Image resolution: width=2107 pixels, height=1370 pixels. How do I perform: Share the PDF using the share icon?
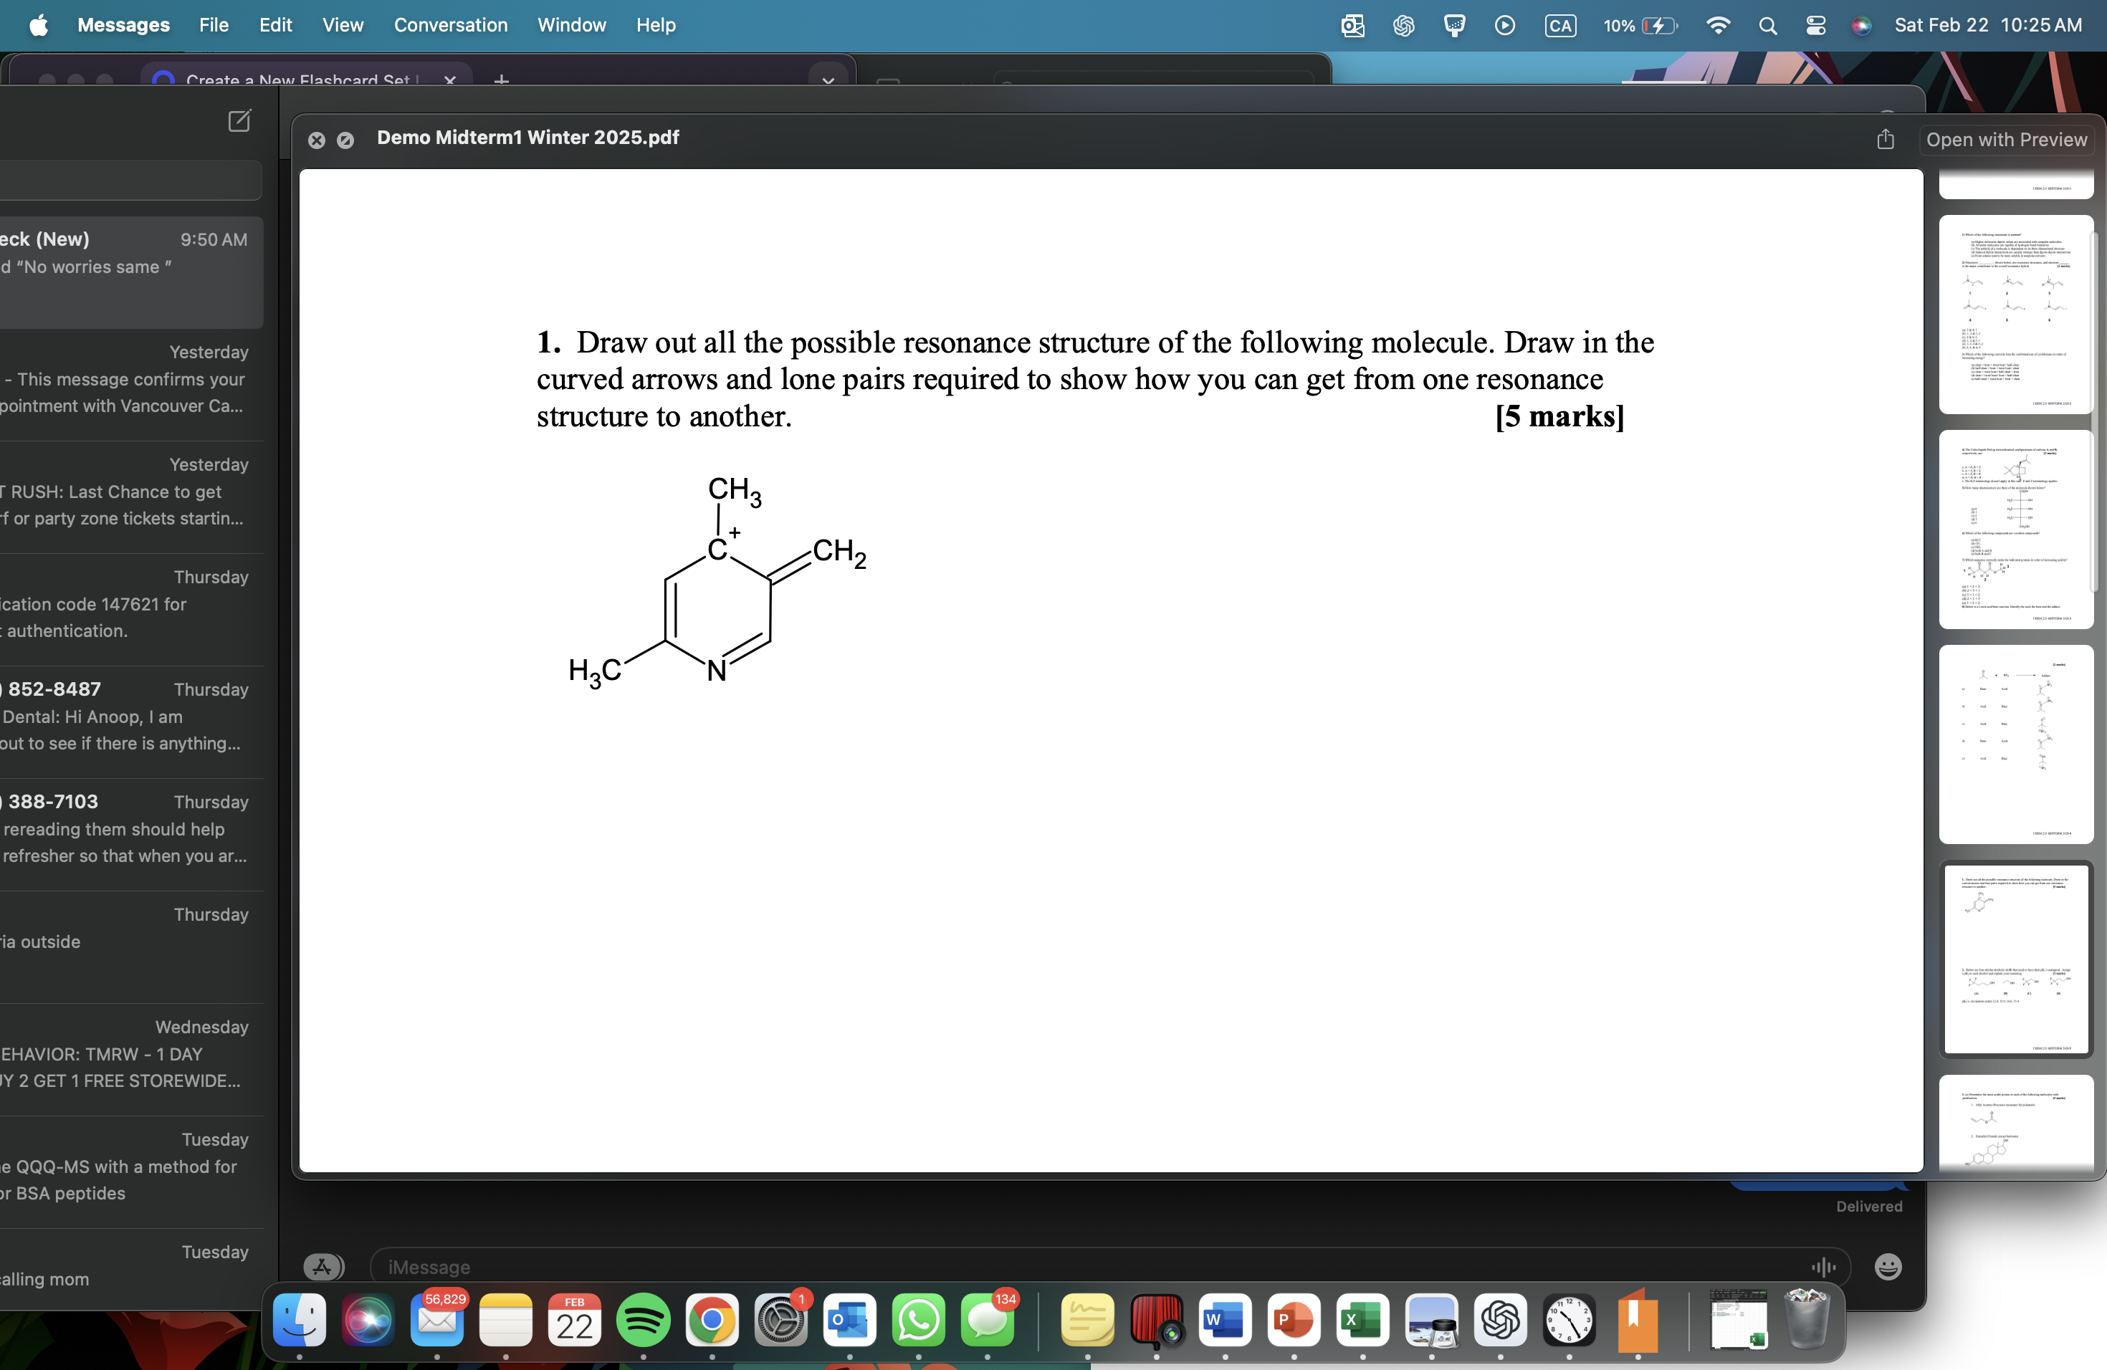click(1886, 139)
